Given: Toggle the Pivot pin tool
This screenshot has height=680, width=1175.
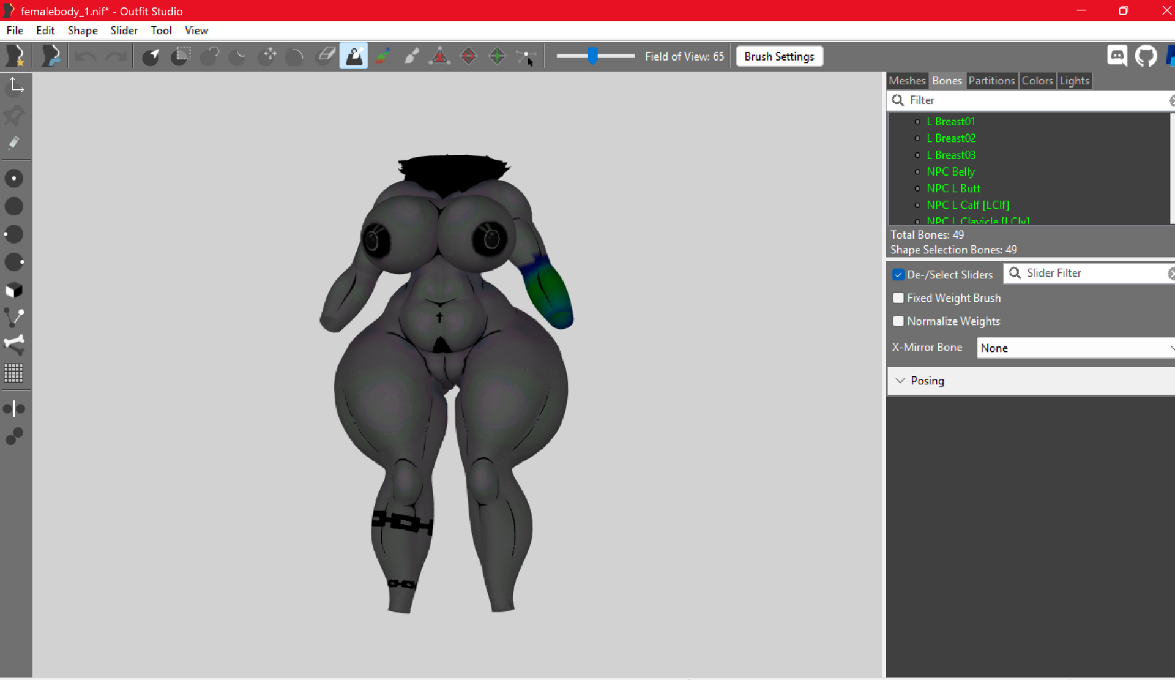Looking at the screenshot, I should 14,115.
